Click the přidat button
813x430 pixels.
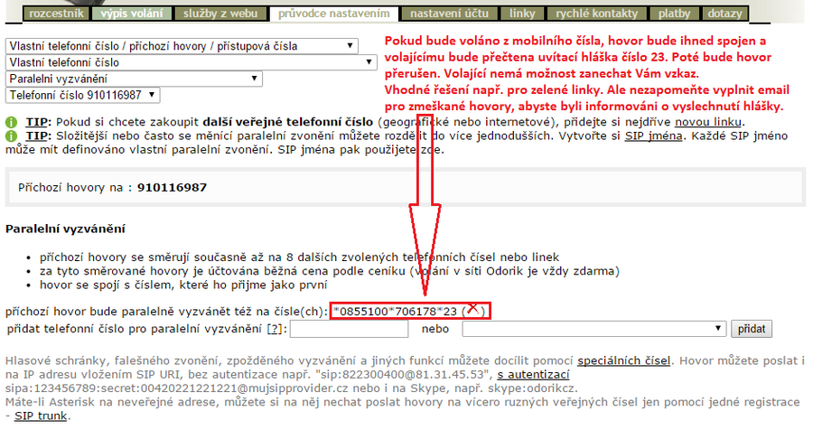click(x=752, y=329)
